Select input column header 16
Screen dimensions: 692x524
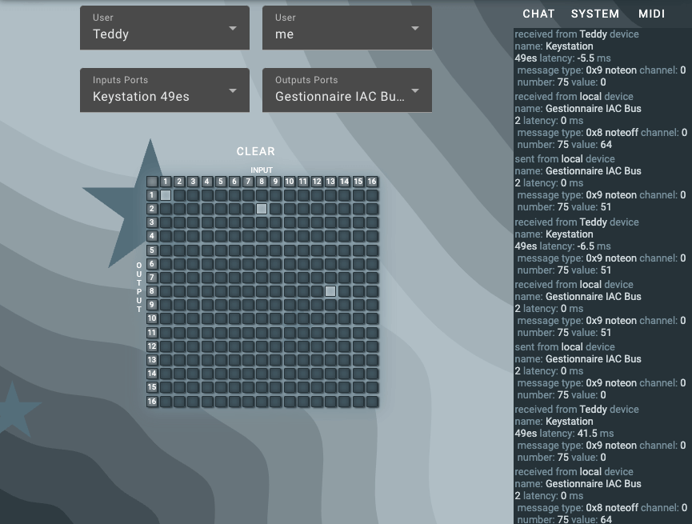coord(372,182)
